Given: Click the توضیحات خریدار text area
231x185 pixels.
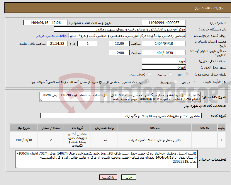Looking at the screenshot, I should [106, 159].
